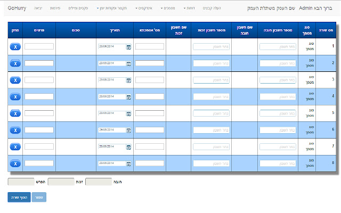This screenshot has width=341, height=213.
Task: Expand the דוחות dropdown menu
Action: point(189,9)
